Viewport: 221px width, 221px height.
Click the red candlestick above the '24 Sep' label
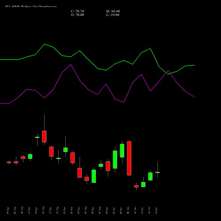87,179
